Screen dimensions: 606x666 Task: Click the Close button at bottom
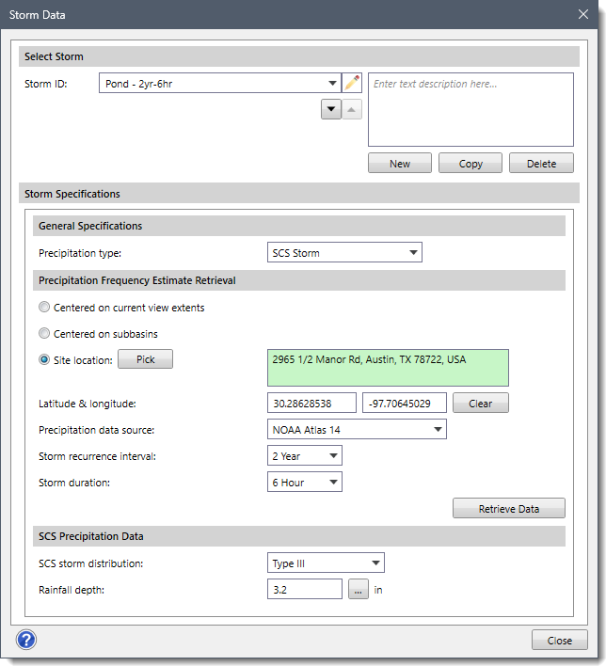pyautogui.click(x=560, y=640)
